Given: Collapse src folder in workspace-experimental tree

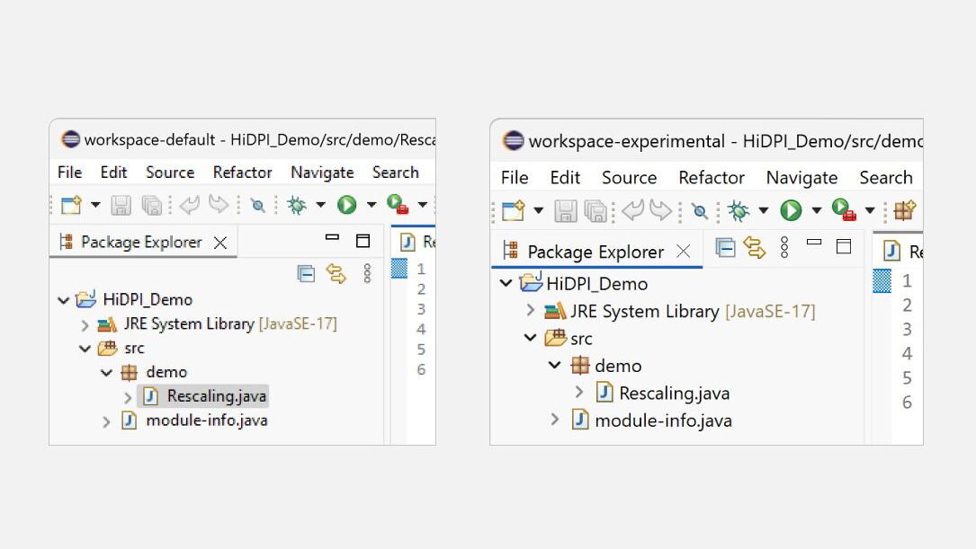Looking at the screenshot, I should click(x=531, y=338).
